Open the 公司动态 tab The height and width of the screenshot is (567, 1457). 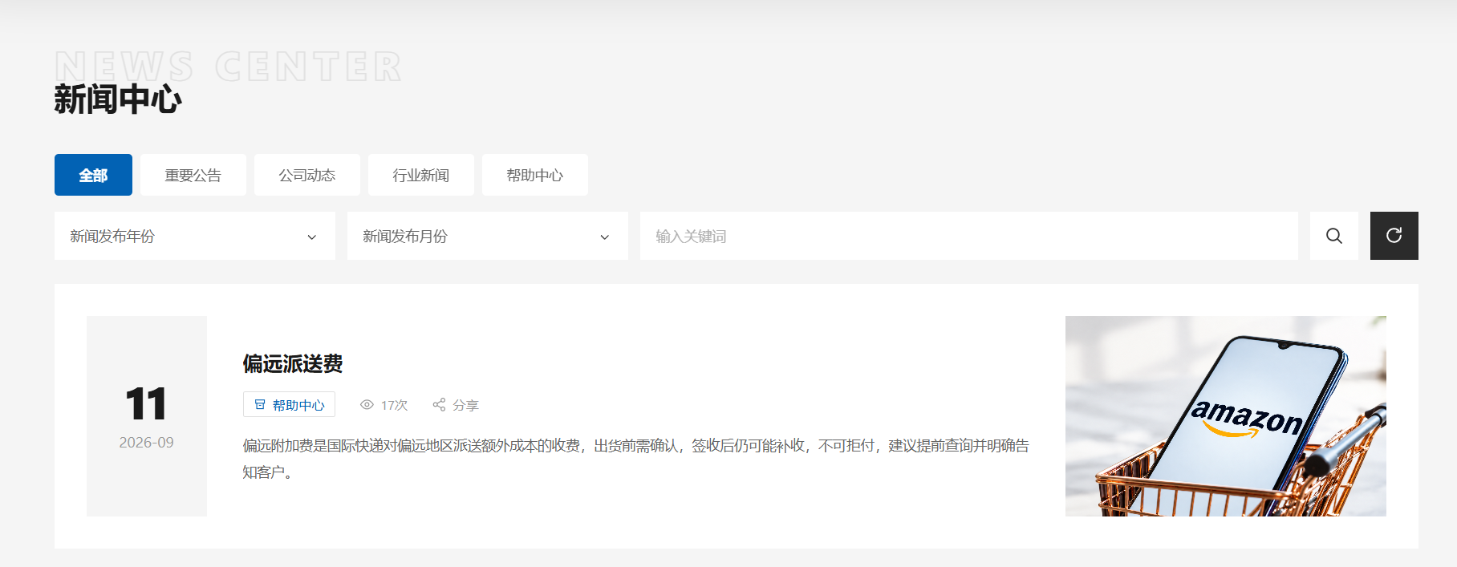click(x=307, y=175)
